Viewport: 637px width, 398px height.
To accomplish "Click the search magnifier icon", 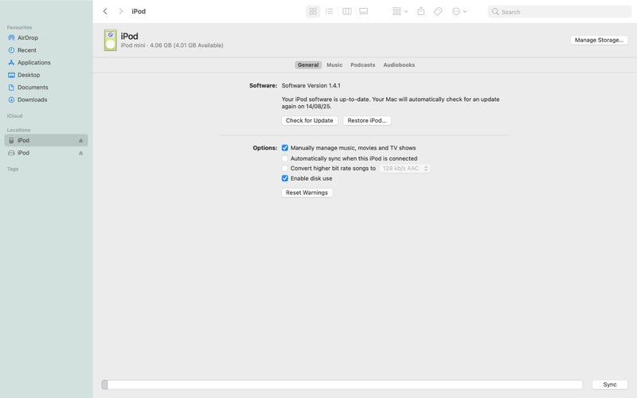I will pos(495,12).
